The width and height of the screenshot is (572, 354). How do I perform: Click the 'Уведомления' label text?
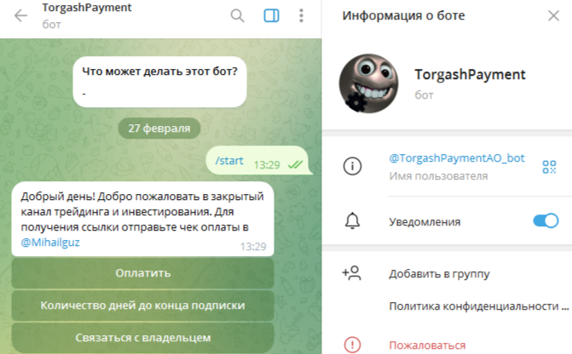pos(425,221)
